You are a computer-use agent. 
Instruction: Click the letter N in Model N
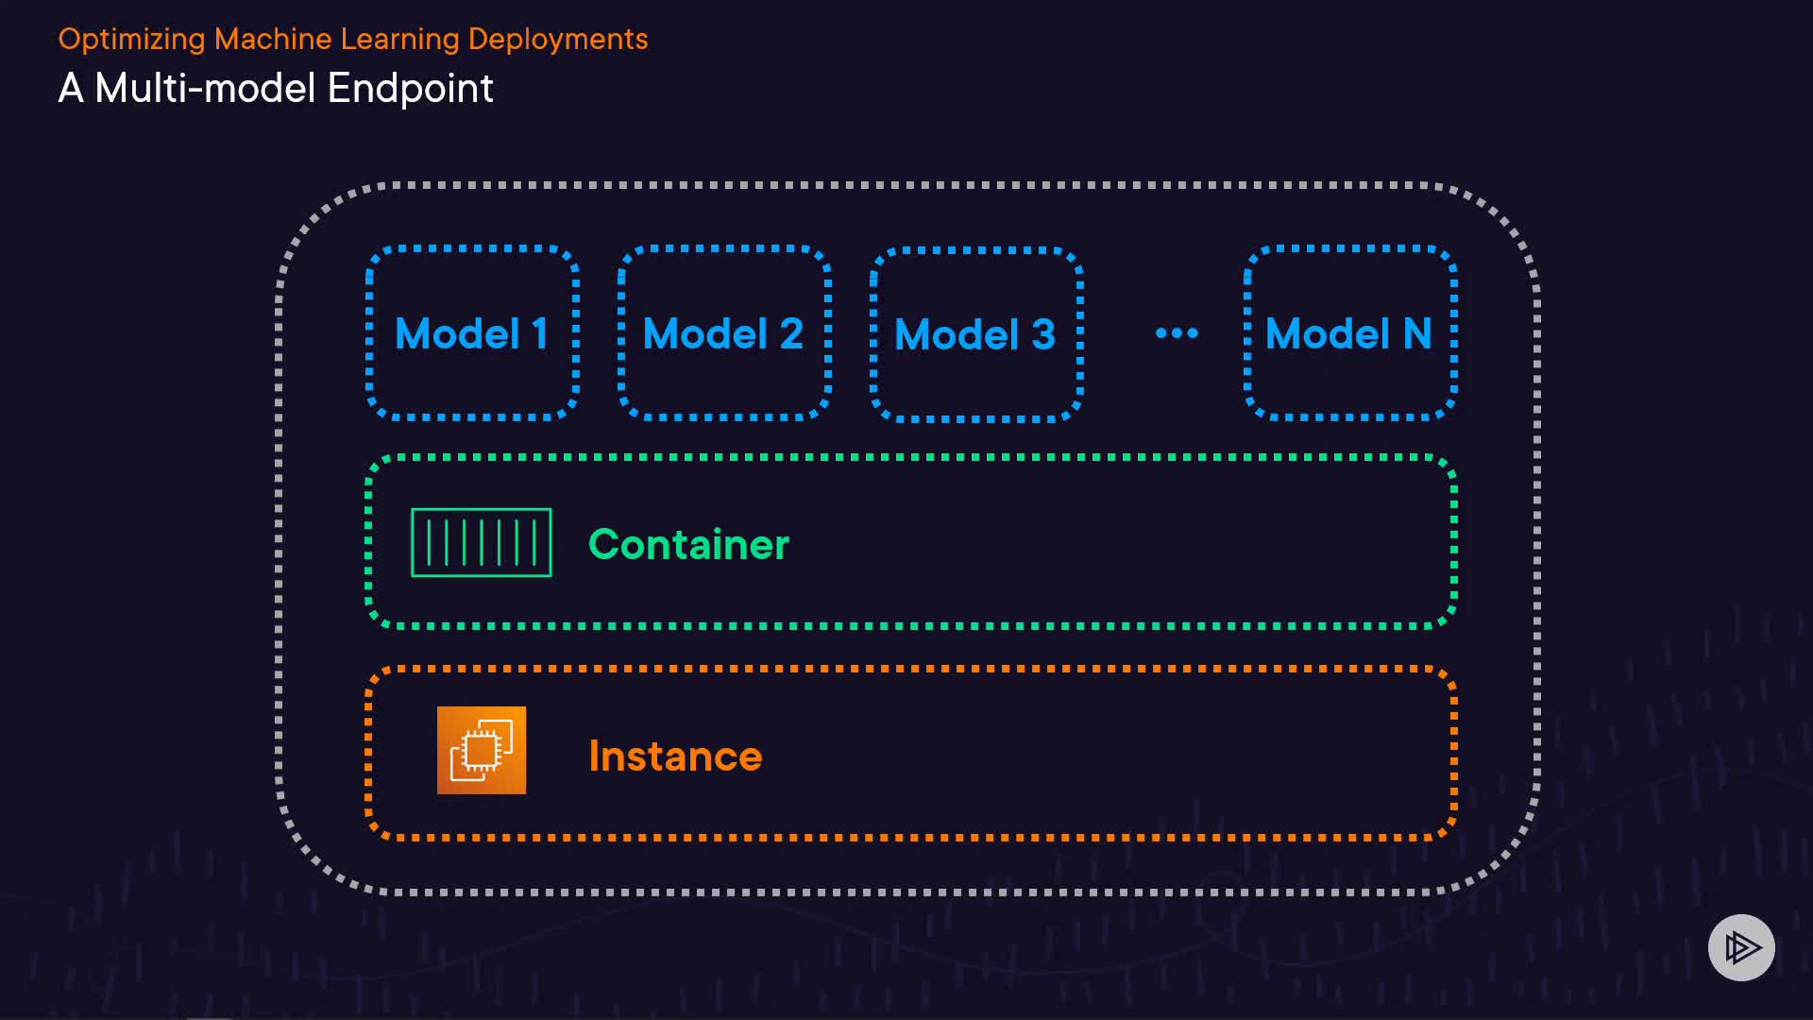tap(1416, 333)
